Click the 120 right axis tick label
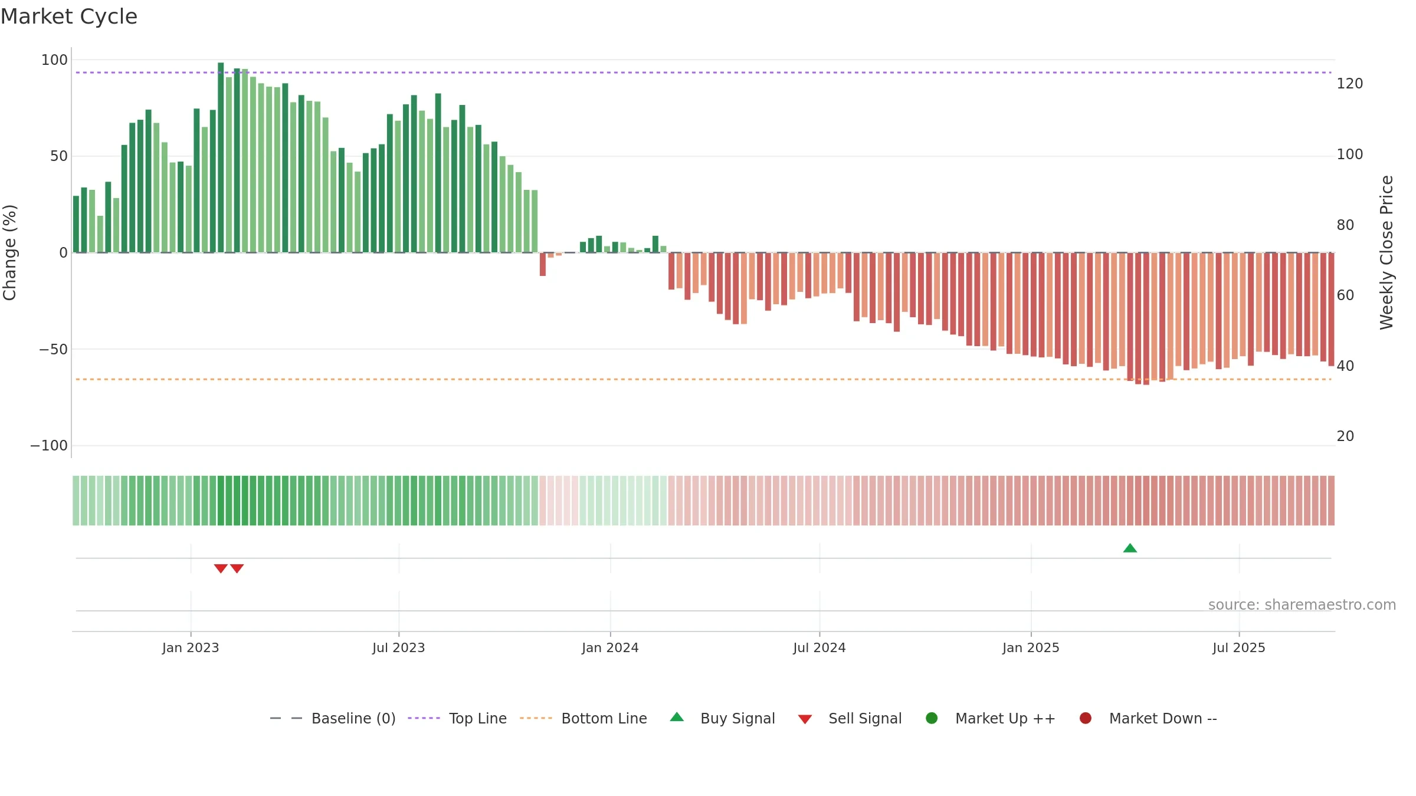 click(x=1350, y=84)
